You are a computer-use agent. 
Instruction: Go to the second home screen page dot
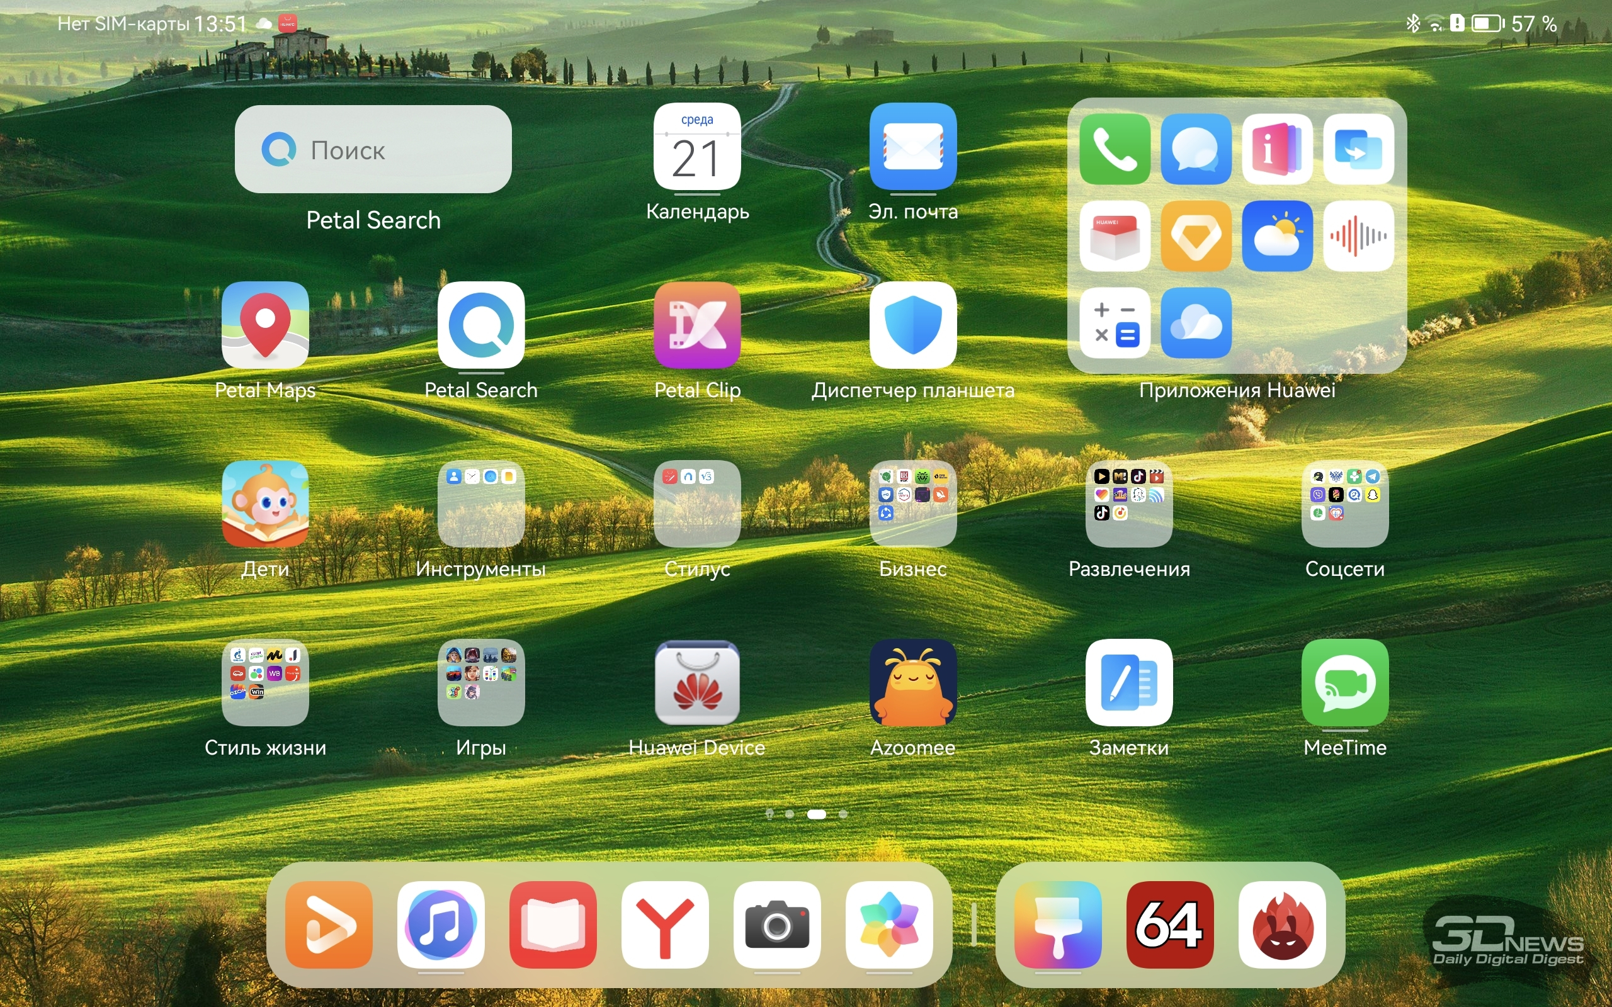[790, 814]
